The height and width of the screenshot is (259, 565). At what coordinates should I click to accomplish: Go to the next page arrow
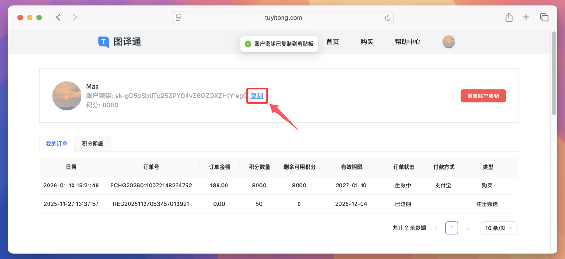click(x=468, y=228)
